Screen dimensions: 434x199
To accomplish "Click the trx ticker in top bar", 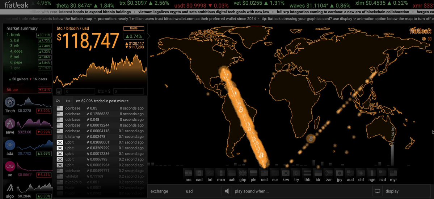I will point(144,4).
